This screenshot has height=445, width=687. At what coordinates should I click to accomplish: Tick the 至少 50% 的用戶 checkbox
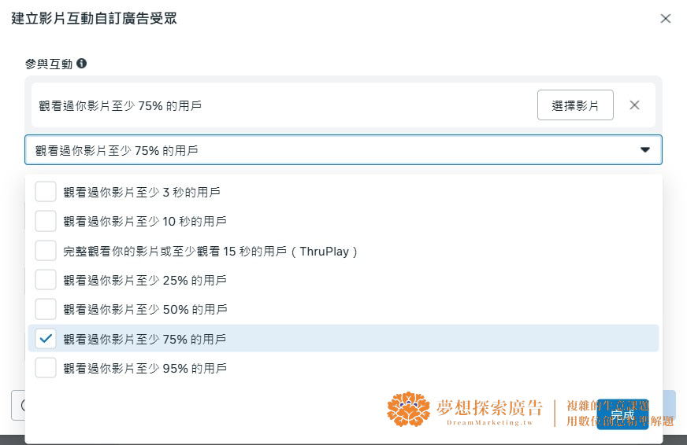point(46,309)
